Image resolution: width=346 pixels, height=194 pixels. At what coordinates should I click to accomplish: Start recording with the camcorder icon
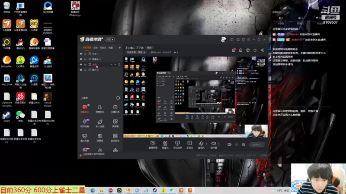tap(230, 144)
